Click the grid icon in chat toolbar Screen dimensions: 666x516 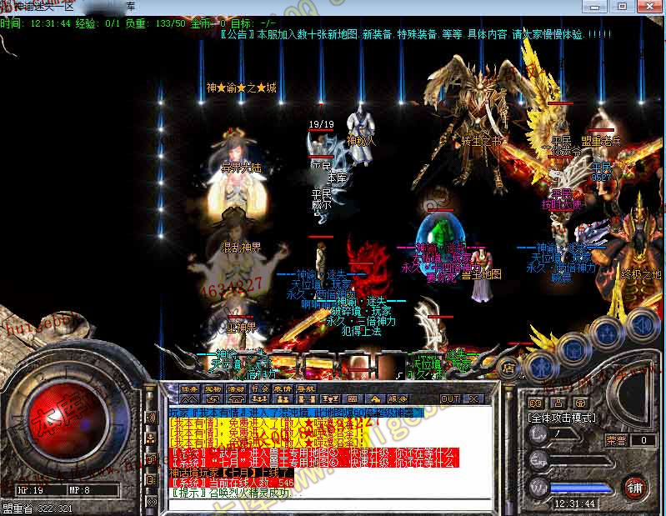pyautogui.click(x=352, y=398)
